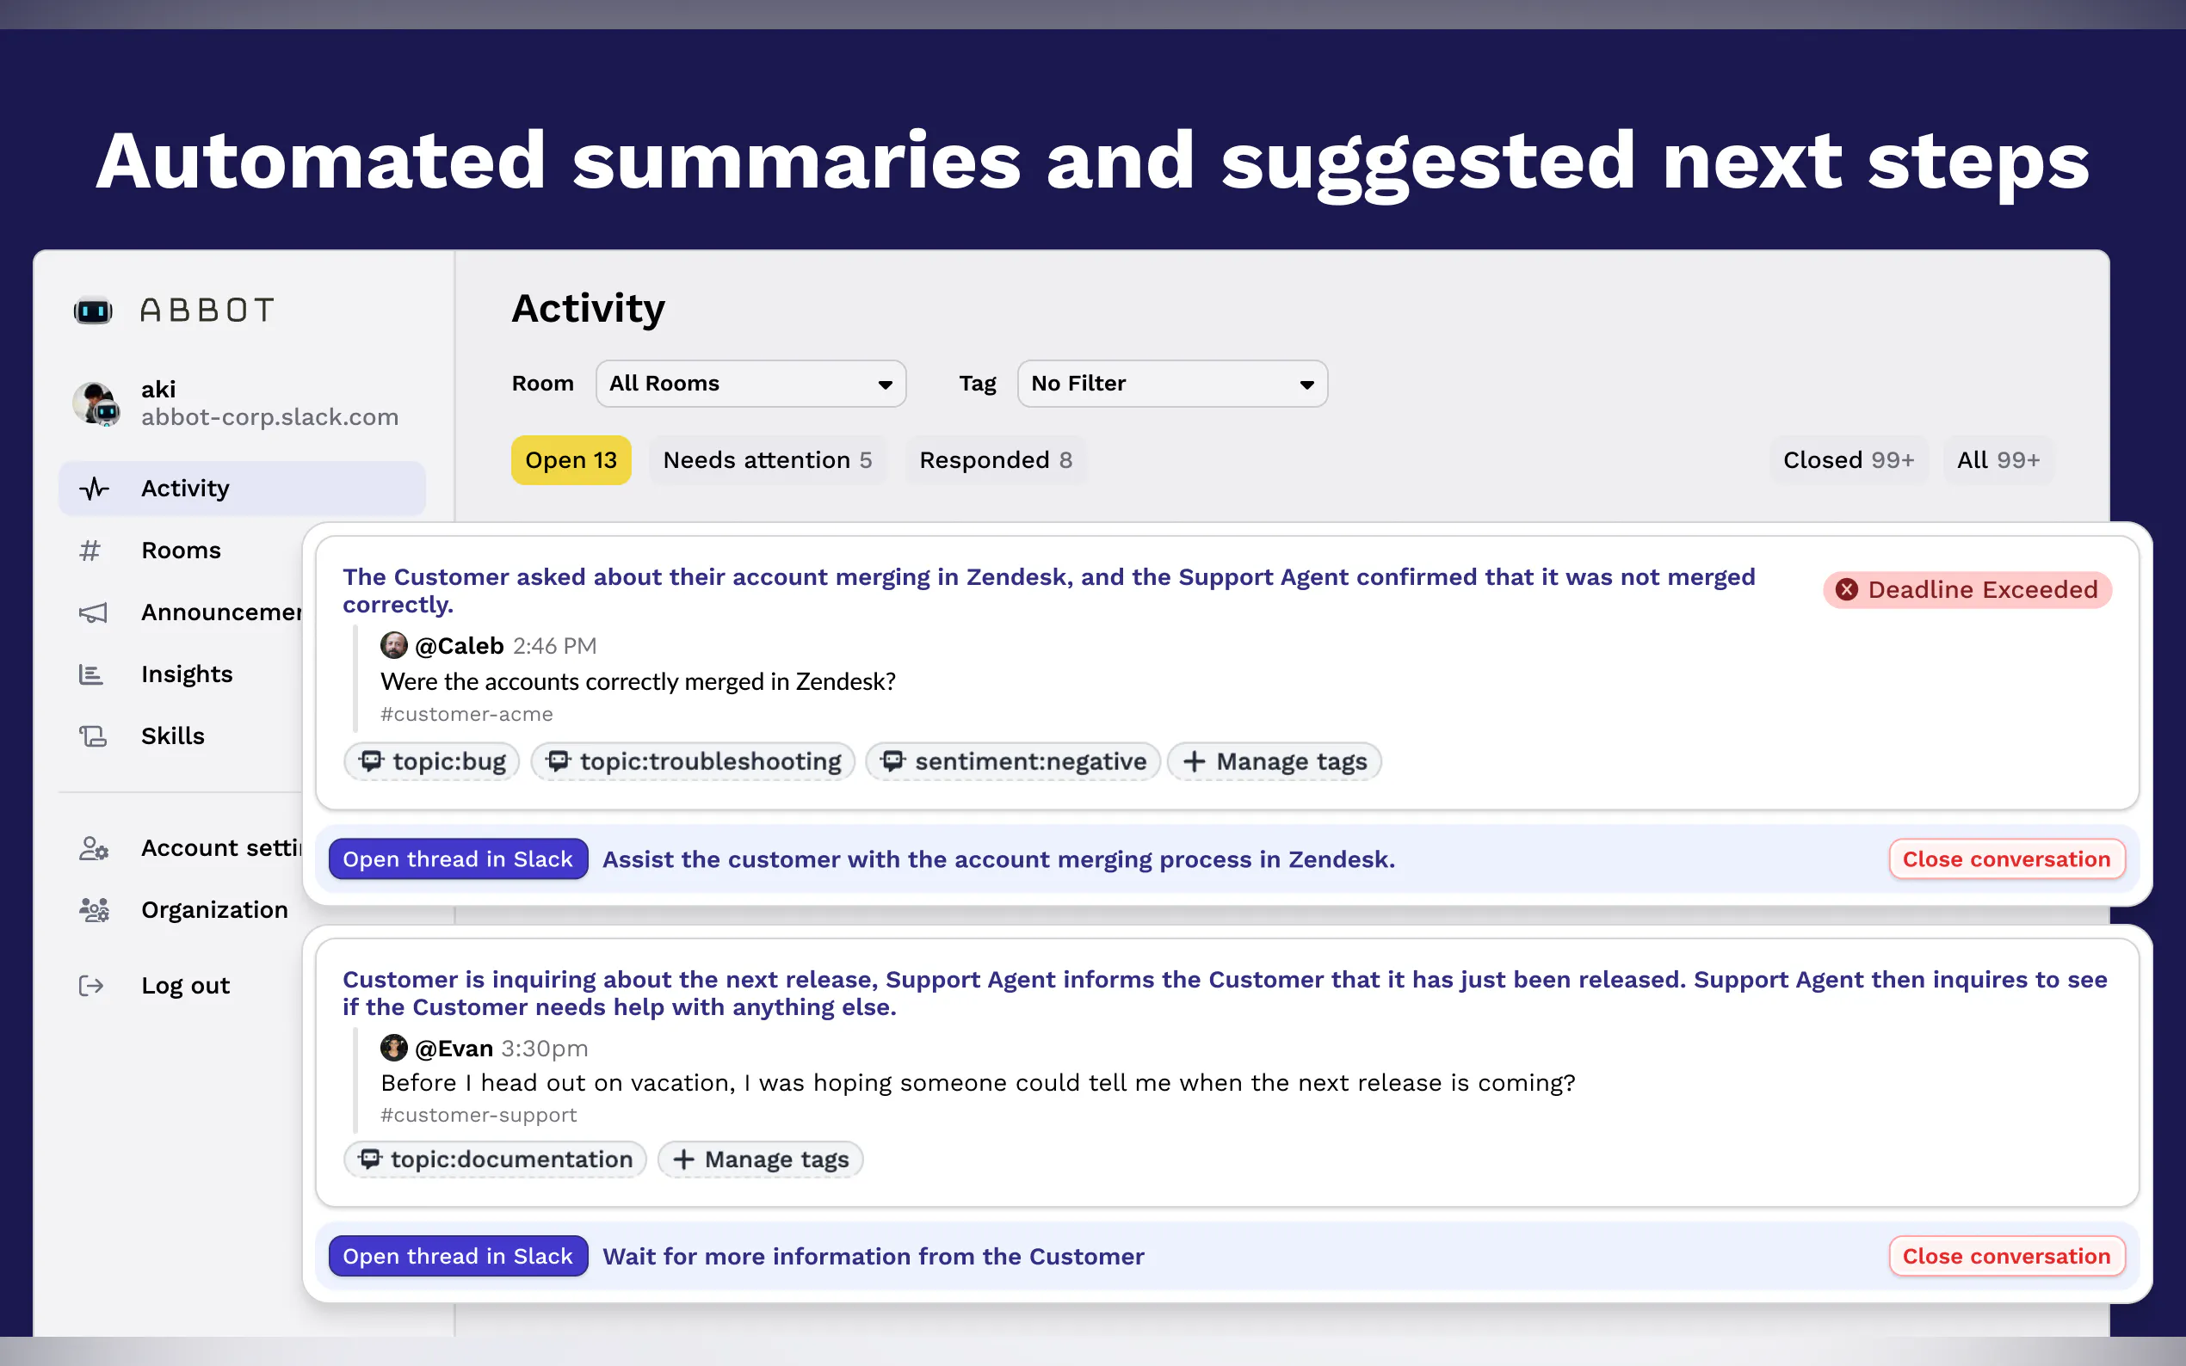Click the Log out arrow icon
The image size is (2186, 1366).
[91, 986]
